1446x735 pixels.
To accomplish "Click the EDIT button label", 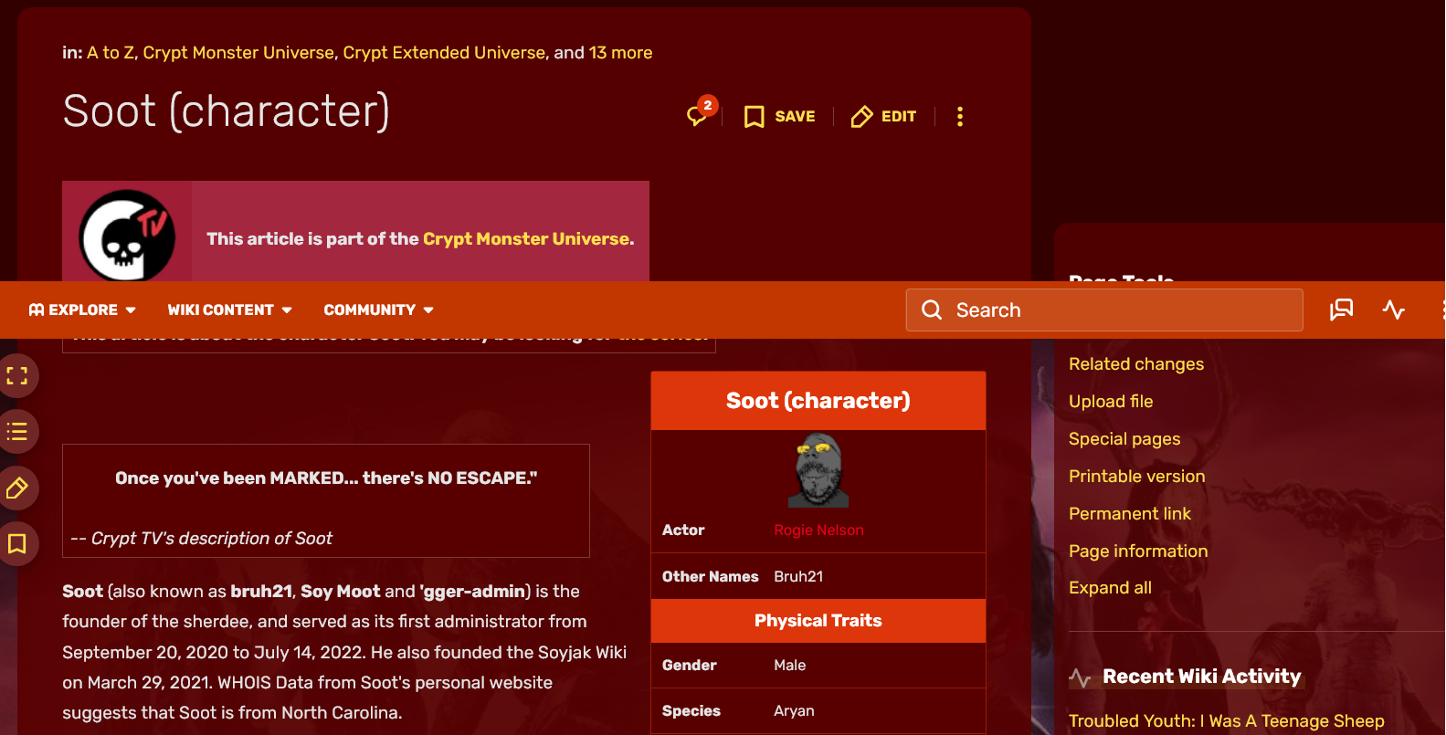I will tap(899, 117).
